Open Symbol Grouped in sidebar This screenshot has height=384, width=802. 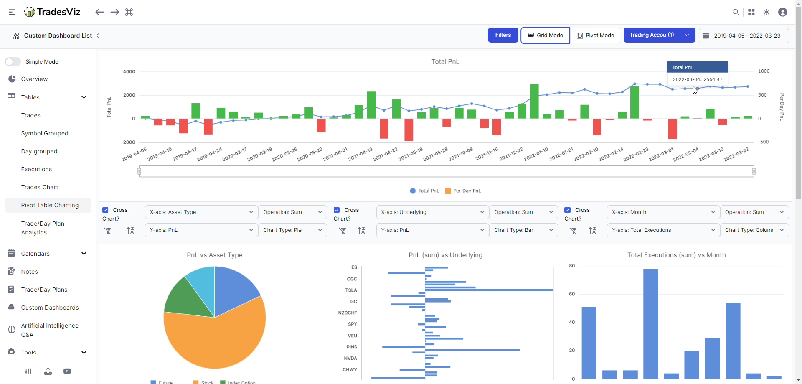coord(45,133)
